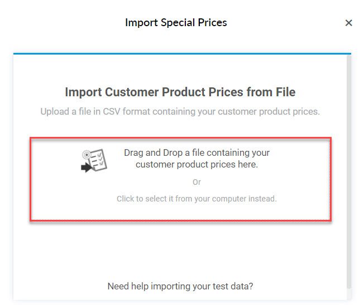Viewport: 364px width, 305px height.
Task: Select the red-outlined file drop zone
Action: pos(181,179)
